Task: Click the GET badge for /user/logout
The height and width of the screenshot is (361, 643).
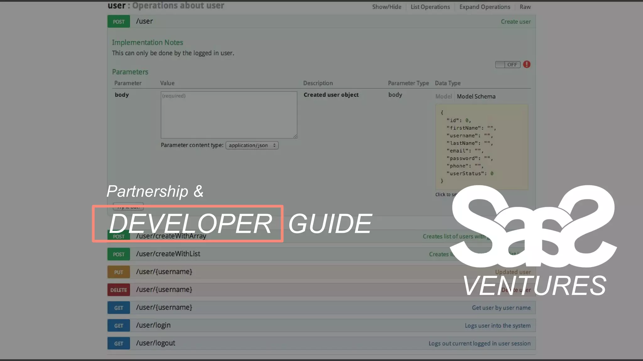Action: [x=119, y=343]
